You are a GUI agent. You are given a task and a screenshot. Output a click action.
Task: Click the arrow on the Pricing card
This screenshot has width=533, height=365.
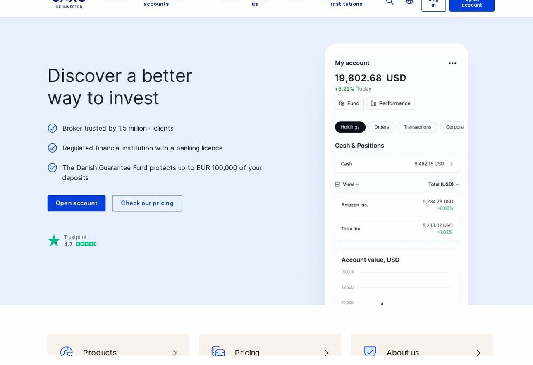(325, 353)
